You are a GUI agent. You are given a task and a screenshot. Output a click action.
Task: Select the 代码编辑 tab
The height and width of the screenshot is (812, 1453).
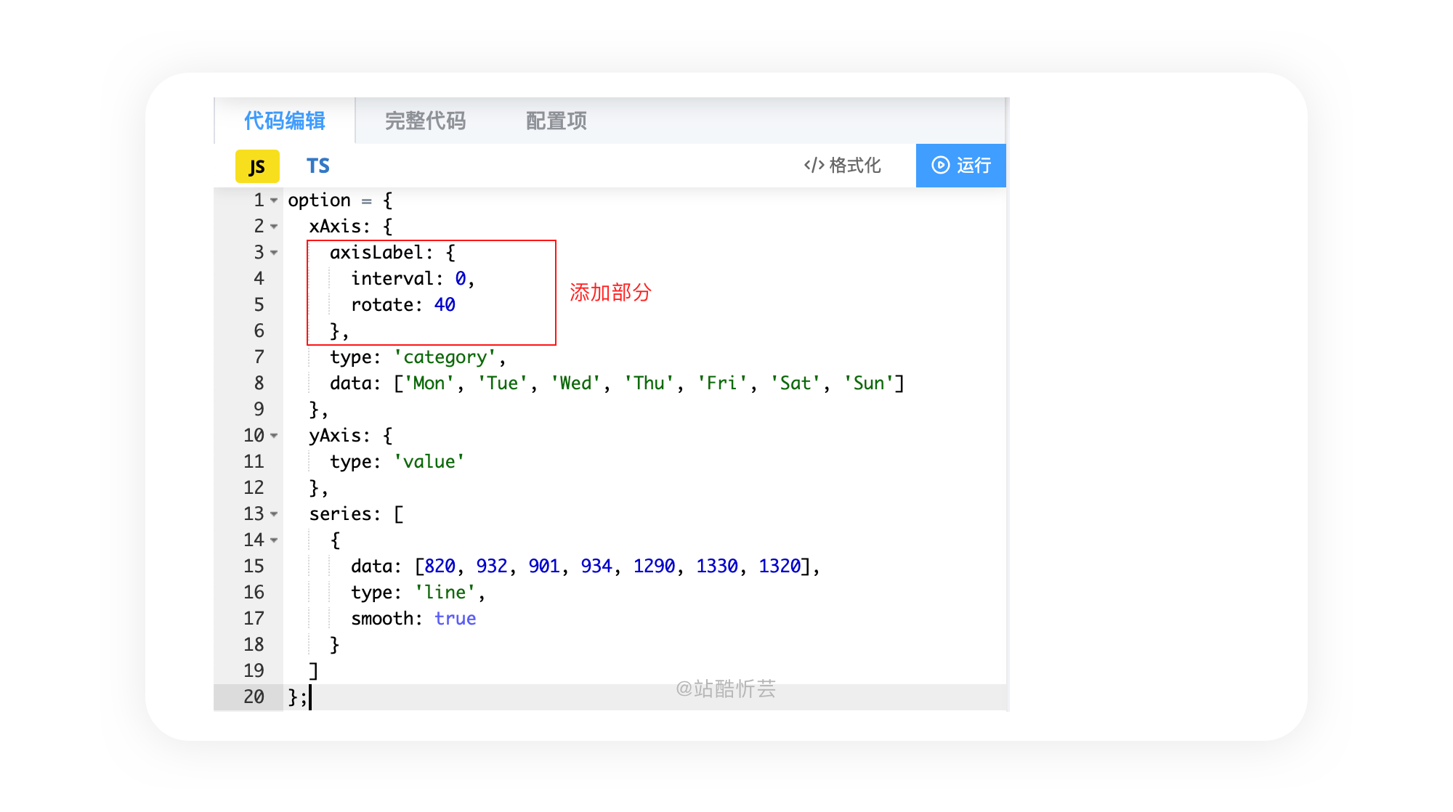[x=284, y=121]
